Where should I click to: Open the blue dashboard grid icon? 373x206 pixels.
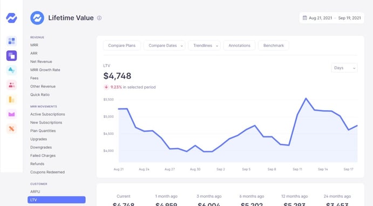click(11, 41)
